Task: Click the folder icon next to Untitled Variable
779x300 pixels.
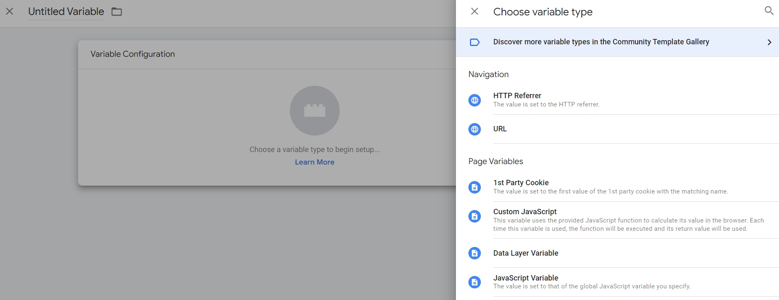Action: tap(117, 12)
